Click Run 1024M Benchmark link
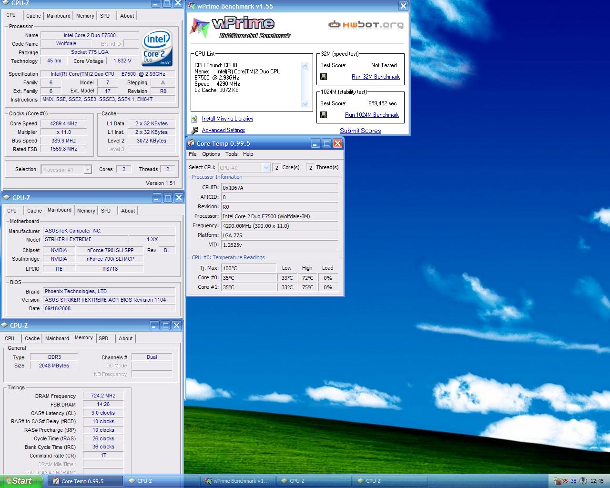 372,115
